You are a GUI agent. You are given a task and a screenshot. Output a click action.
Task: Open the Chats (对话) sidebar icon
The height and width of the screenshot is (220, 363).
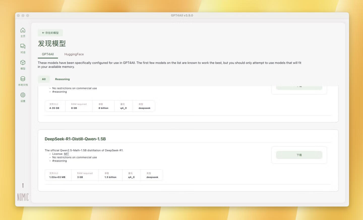pyautogui.click(x=23, y=46)
